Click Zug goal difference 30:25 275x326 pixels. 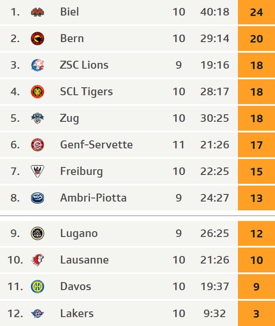point(215,118)
